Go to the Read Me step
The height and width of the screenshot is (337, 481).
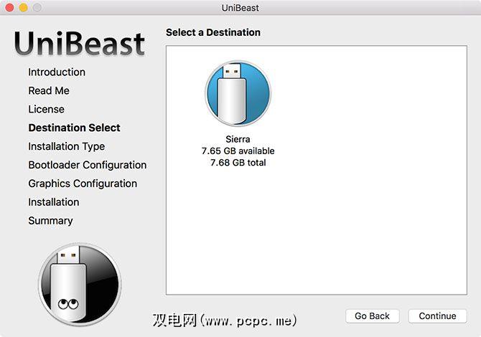pyautogui.click(x=49, y=90)
